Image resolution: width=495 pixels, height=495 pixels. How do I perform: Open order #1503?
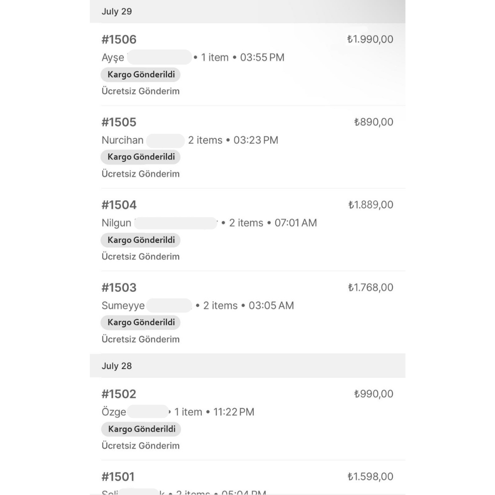(119, 288)
